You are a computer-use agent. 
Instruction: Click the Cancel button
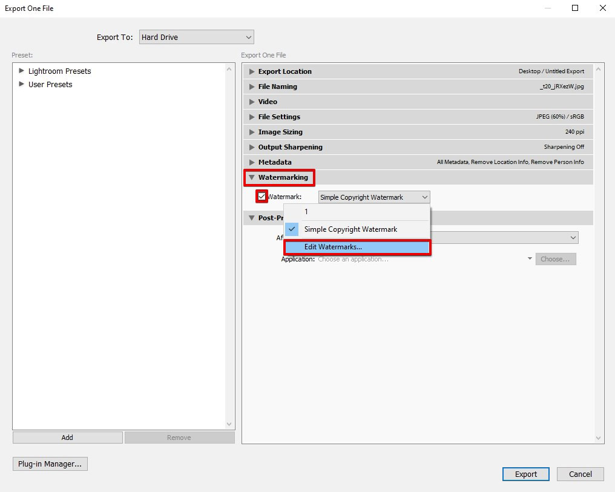[580, 474]
